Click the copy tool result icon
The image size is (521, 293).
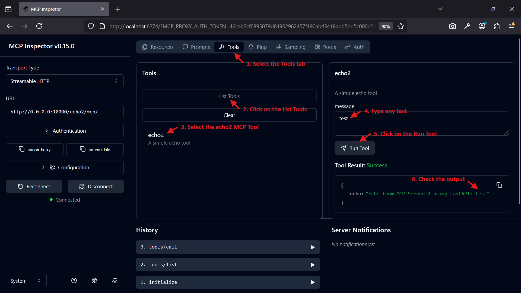tap(499, 185)
